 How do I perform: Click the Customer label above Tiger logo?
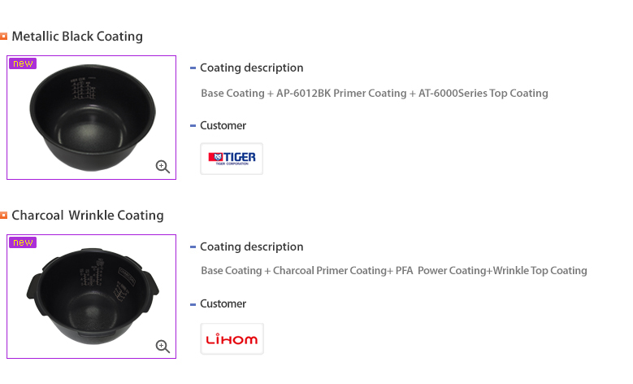pos(223,126)
